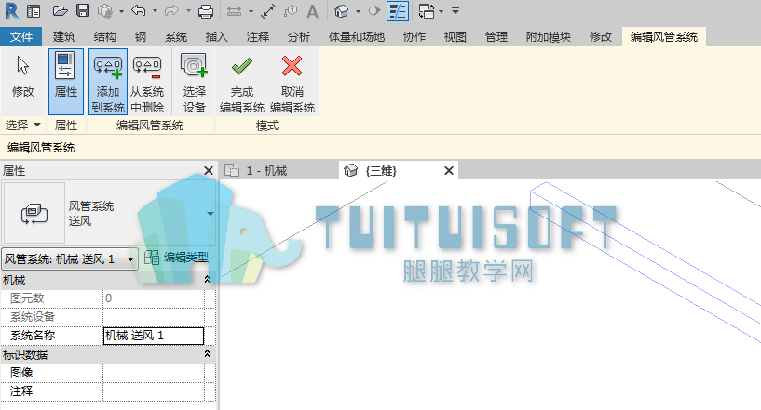Open the Default 3D View house icon
Image resolution: width=761 pixels, height=410 pixels.
point(342,10)
